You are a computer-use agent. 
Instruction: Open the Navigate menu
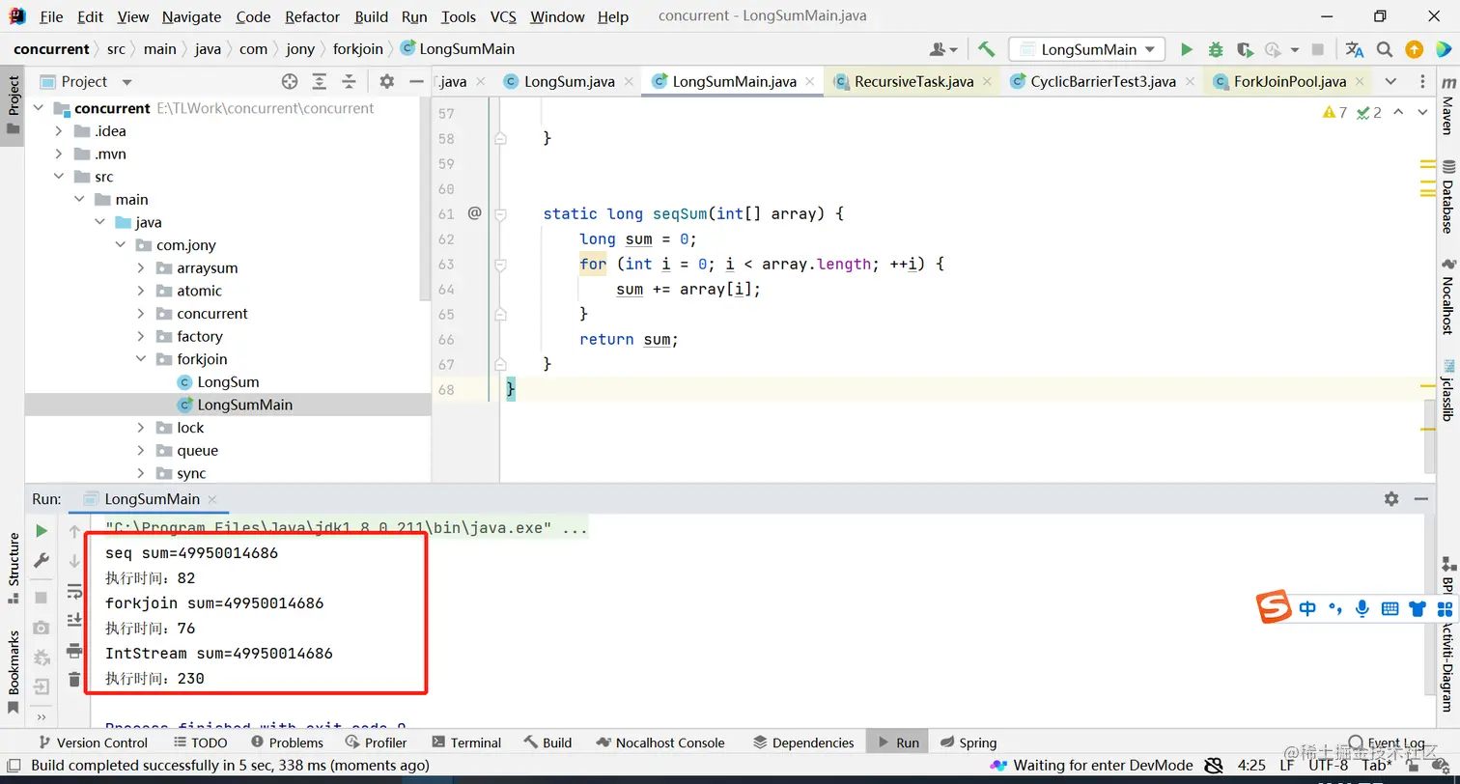(x=191, y=16)
